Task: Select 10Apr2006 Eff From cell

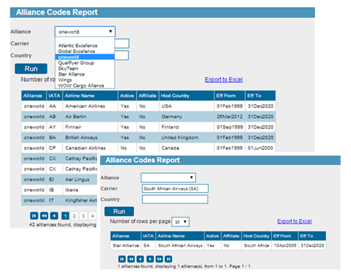Action: (x=285, y=245)
